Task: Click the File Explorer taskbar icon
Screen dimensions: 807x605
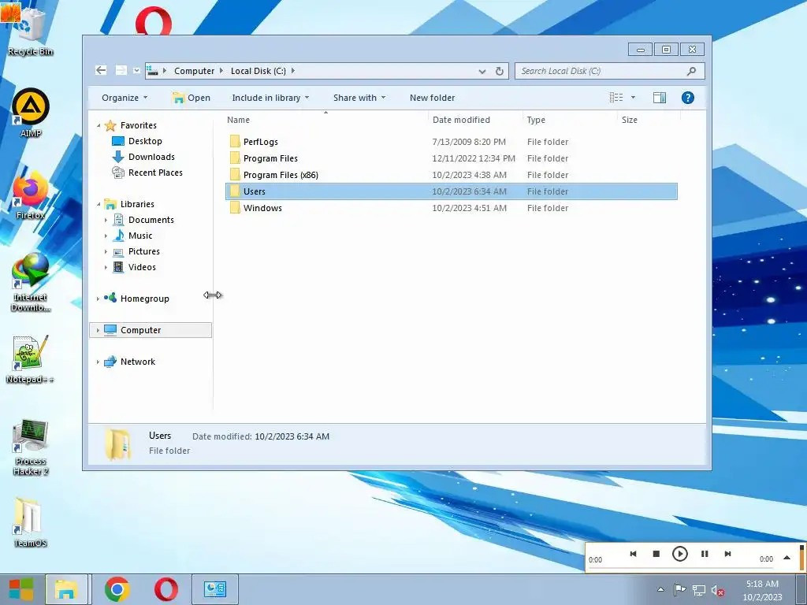Action: (66, 589)
